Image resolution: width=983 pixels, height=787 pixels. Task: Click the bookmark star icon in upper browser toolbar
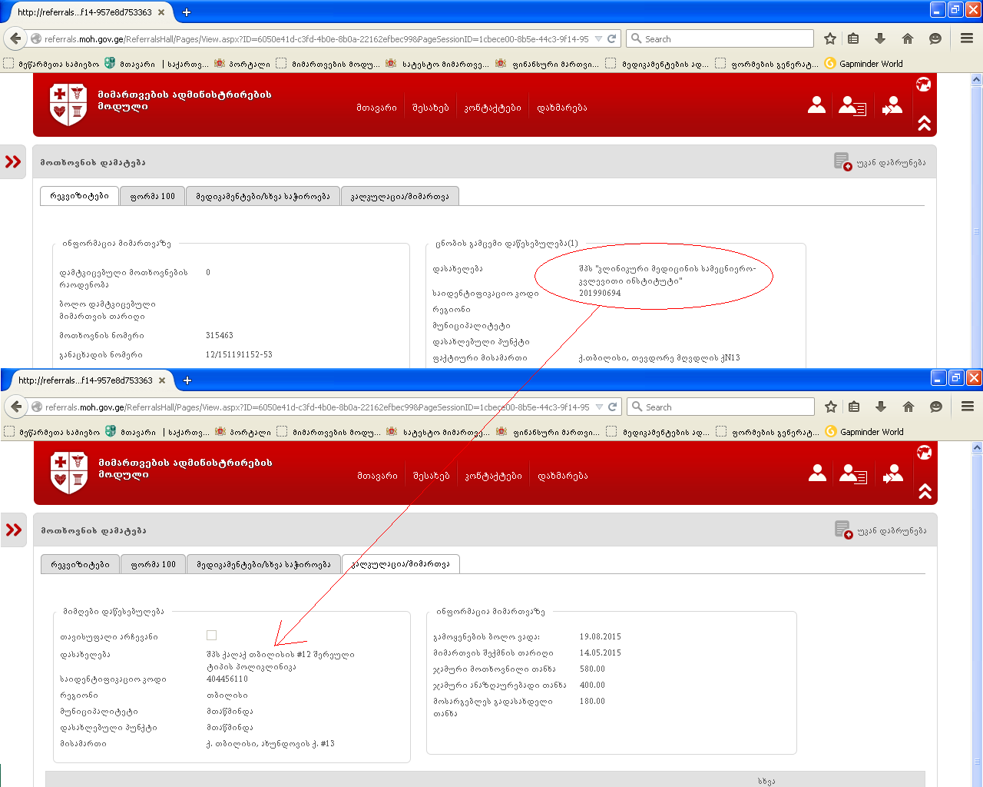pyautogui.click(x=830, y=38)
